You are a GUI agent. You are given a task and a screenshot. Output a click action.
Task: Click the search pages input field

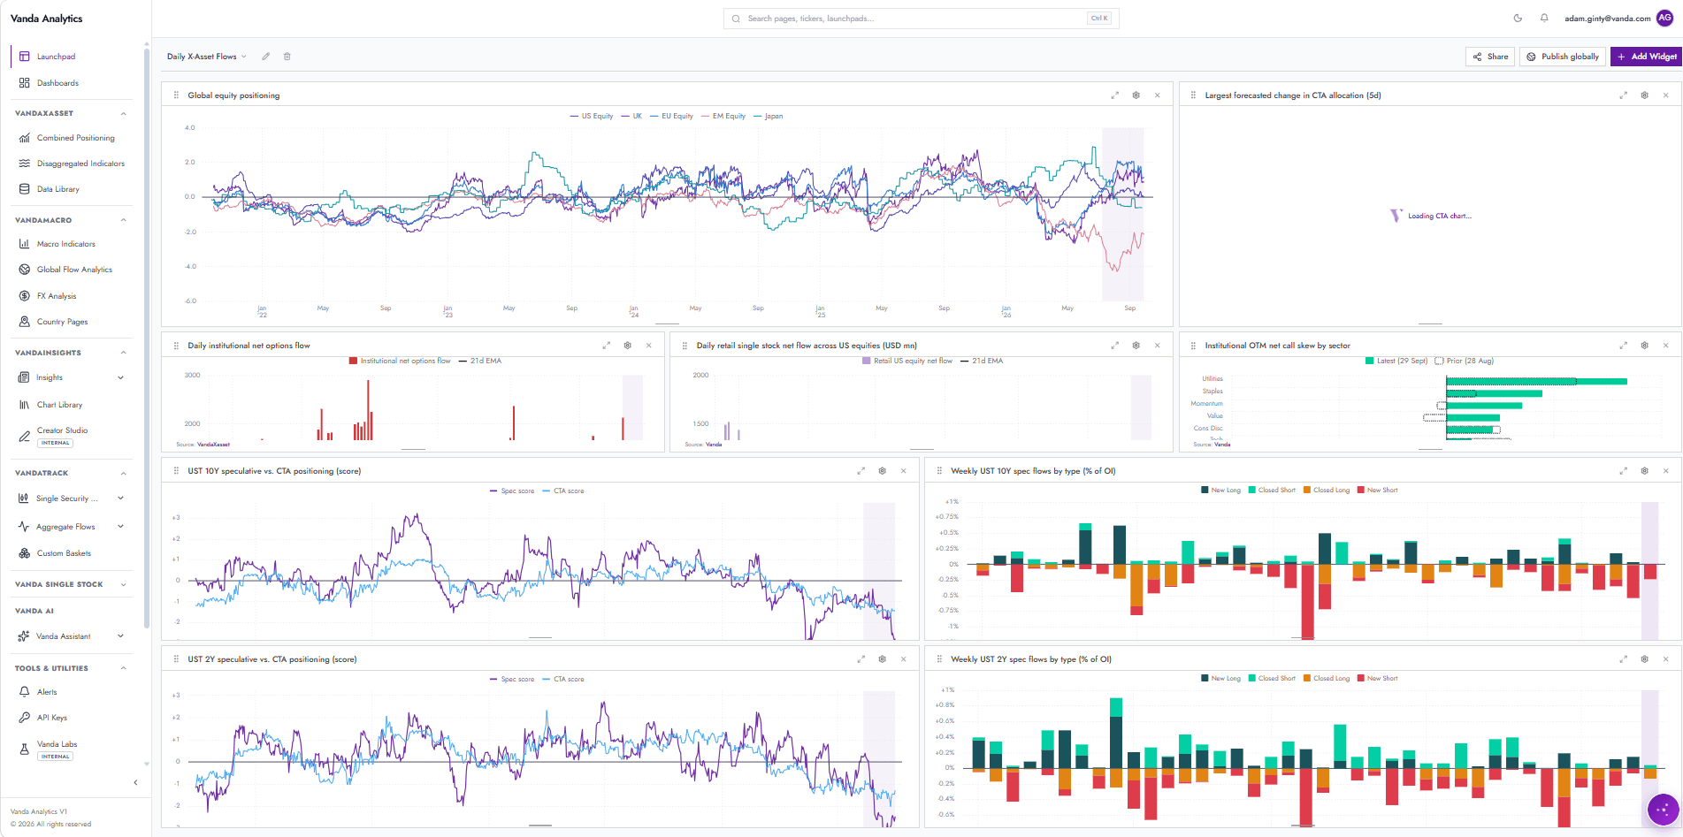coord(921,19)
